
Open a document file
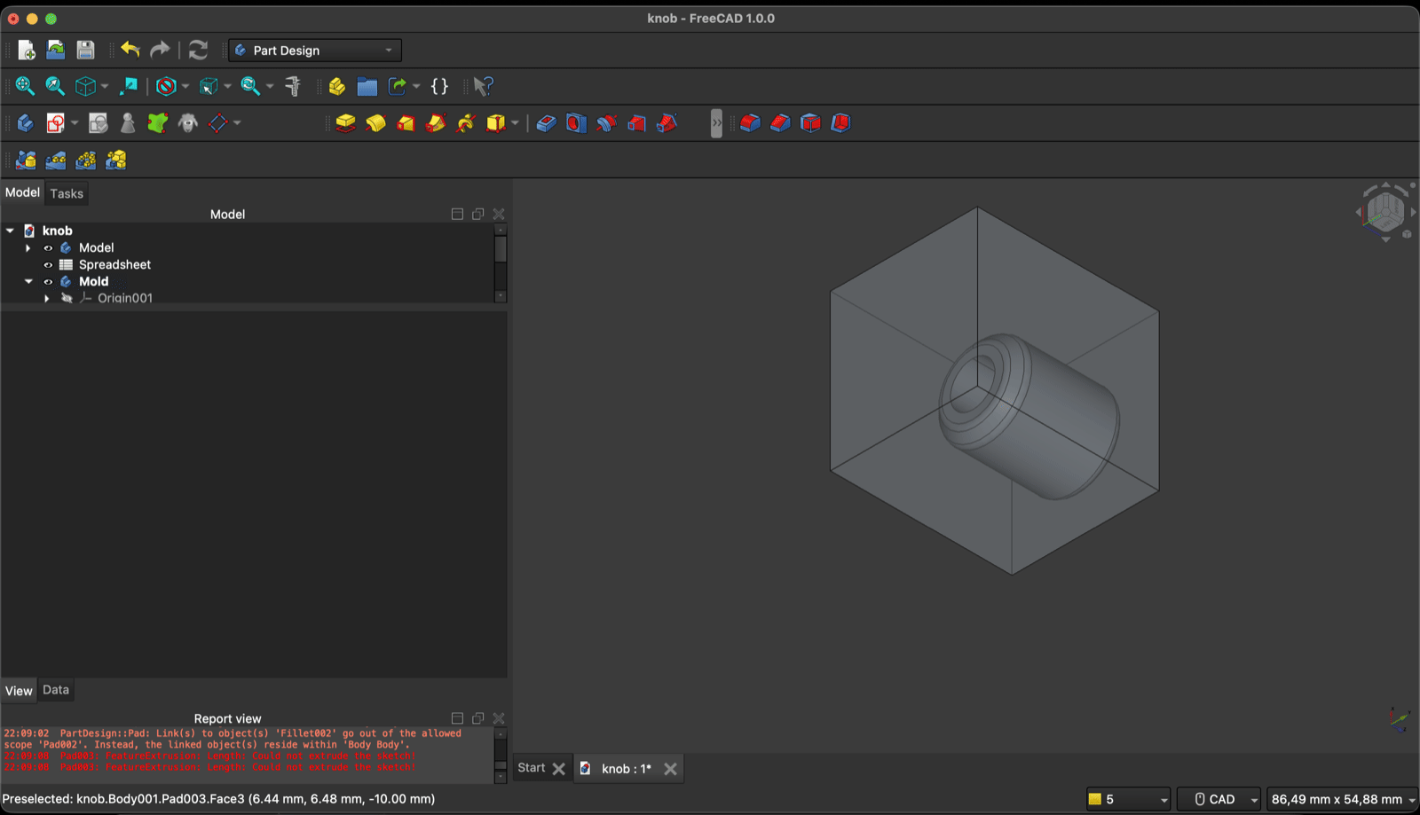click(x=56, y=51)
